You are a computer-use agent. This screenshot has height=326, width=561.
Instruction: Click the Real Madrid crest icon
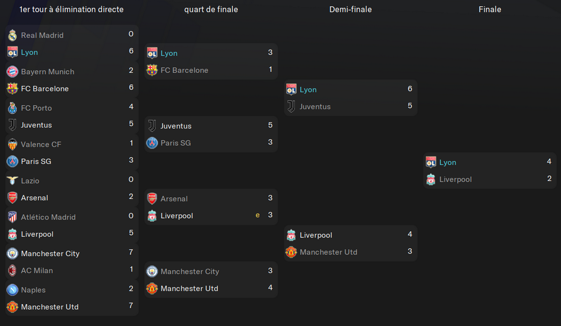point(12,35)
